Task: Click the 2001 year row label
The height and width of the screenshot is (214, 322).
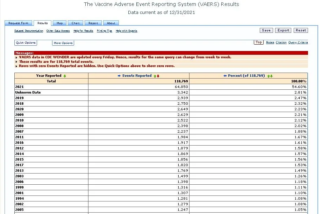Action: point(19,193)
